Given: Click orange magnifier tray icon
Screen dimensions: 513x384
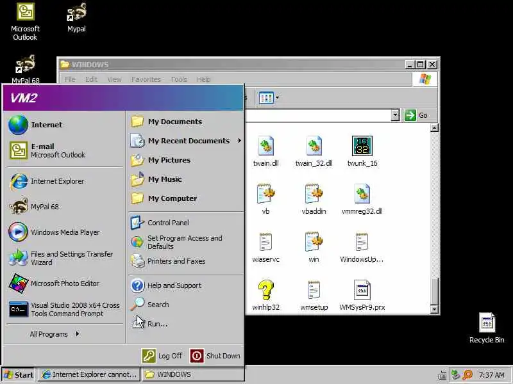Looking at the screenshot, I should coord(467,375).
